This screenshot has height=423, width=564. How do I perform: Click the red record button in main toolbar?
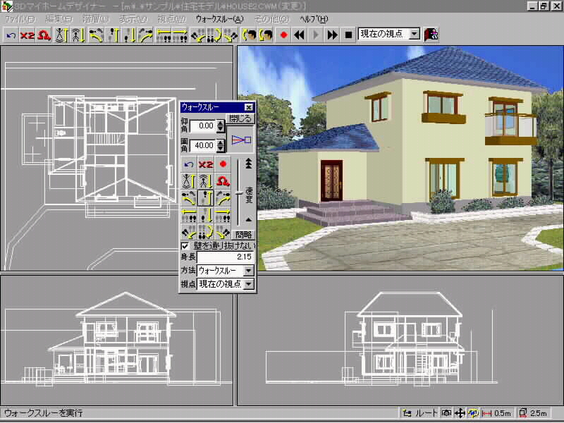pyautogui.click(x=283, y=35)
